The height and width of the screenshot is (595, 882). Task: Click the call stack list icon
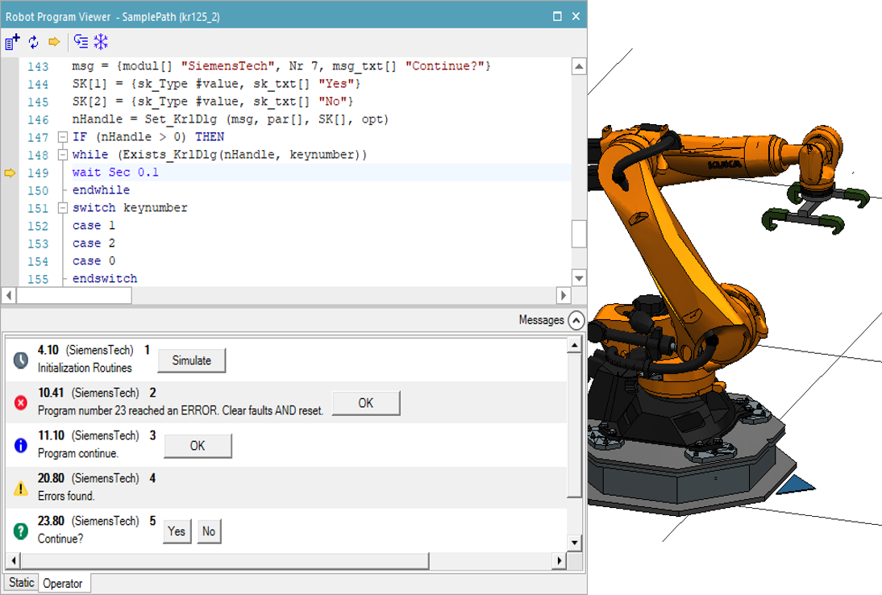click(x=81, y=42)
